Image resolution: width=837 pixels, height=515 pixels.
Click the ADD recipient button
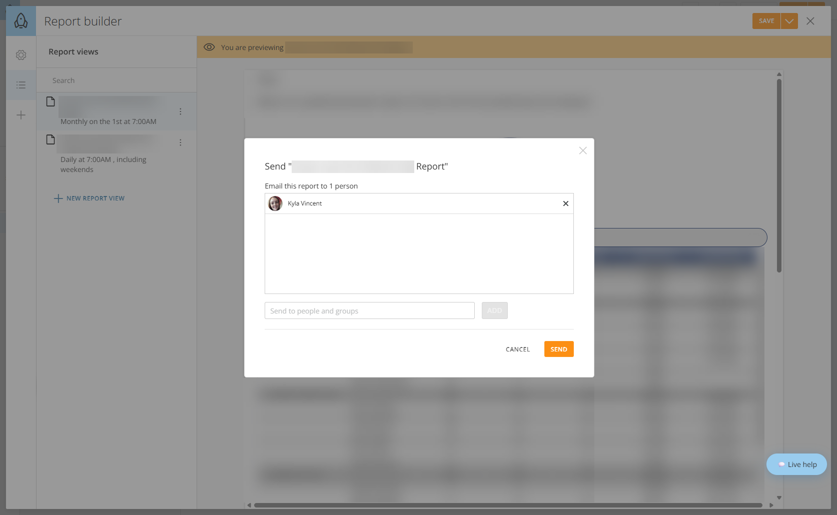[495, 310]
